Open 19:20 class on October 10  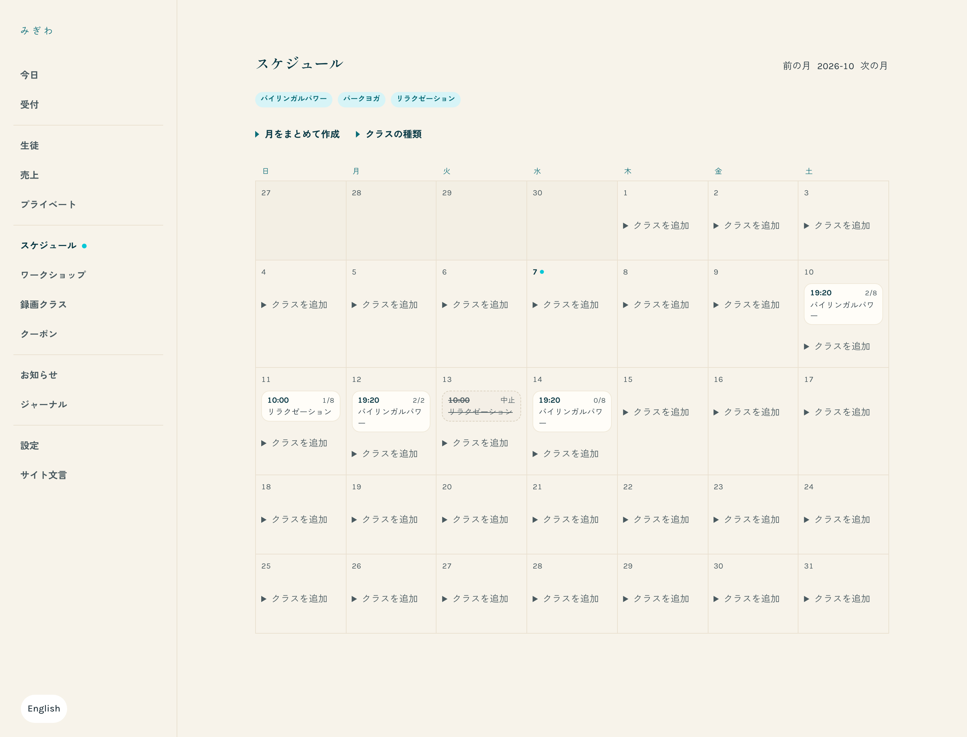[x=843, y=304]
